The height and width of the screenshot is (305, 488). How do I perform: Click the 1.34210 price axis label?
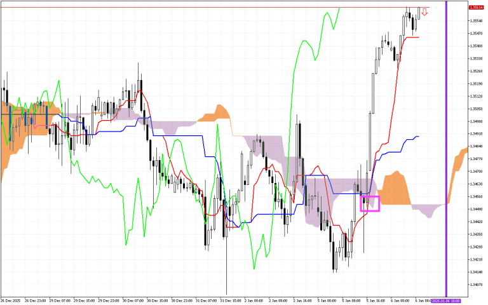[x=476, y=259]
